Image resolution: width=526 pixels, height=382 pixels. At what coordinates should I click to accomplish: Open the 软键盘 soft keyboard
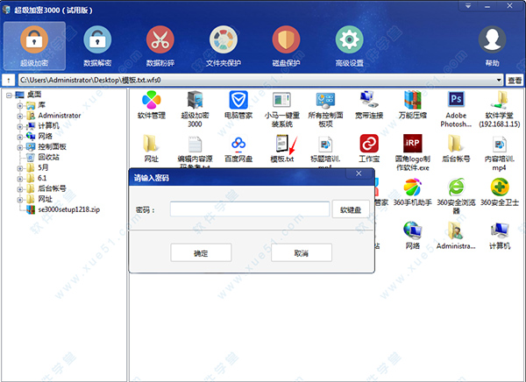click(350, 210)
